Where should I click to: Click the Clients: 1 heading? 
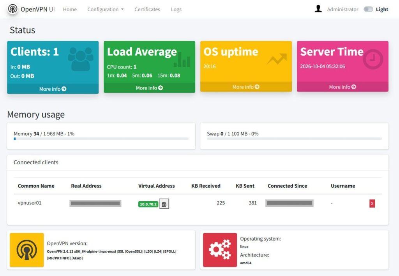tap(35, 52)
